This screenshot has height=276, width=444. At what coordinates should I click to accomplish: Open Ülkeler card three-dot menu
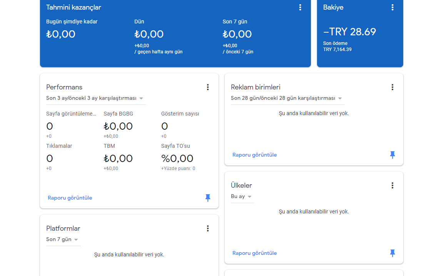[x=392, y=186]
